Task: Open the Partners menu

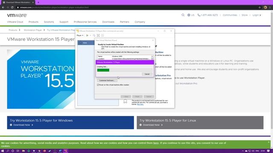Action: pyautogui.click(x=125, y=22)
